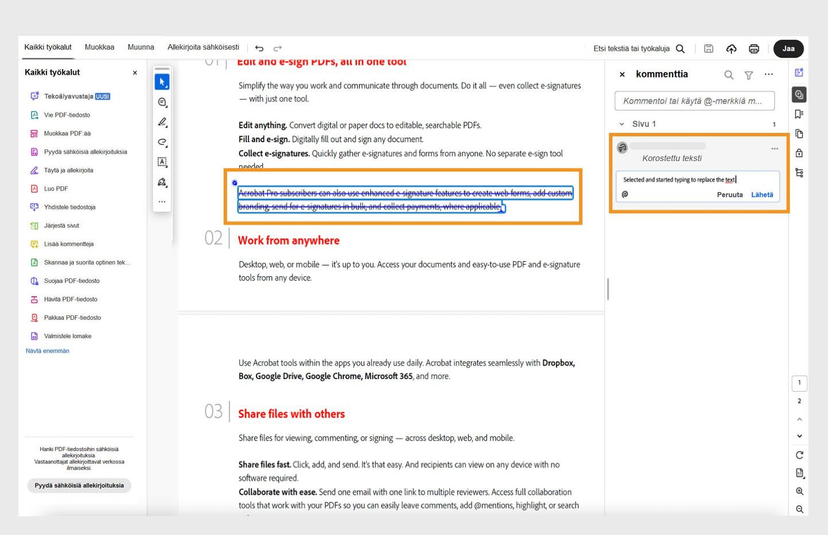828x535 pixels.
Task: Open the lock icon panel in the right rail
Action: click(x=799, y=153)
